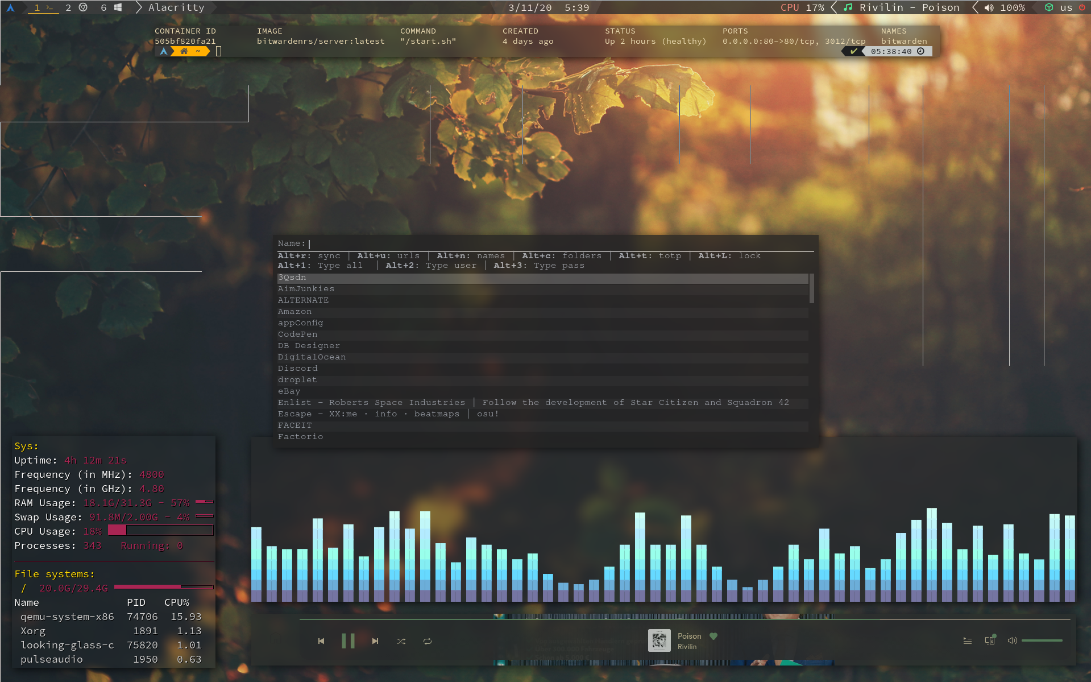Switch to workspace 6 Windows
The width and height of the screenshot is (1091, 682).
point(111,7)
